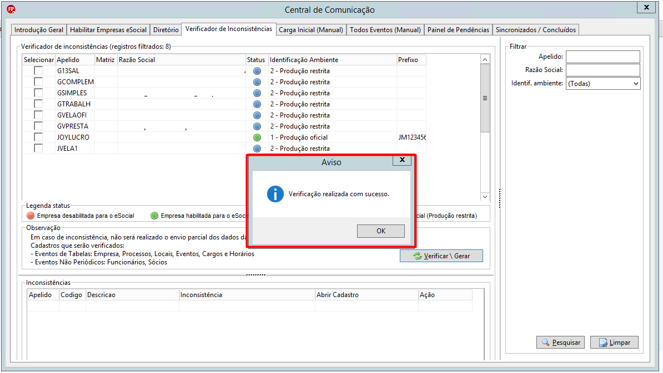Click the blue status circle for GVELAOFI
Image resolution: width=663 pixels, height=373 pixels.
pos(257,115)
